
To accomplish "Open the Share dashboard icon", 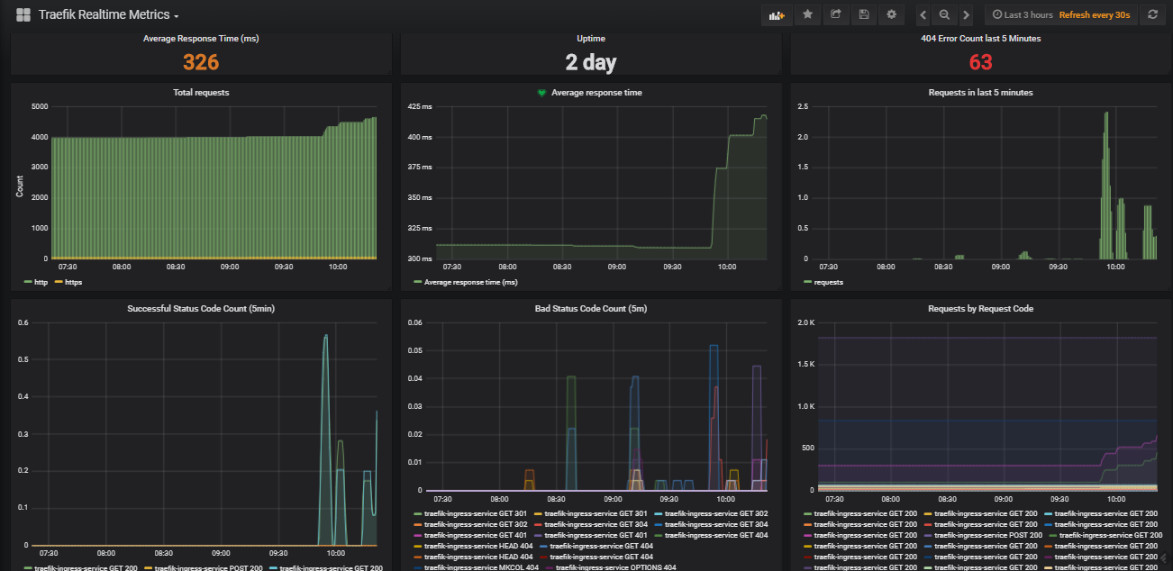I will [835, 14].
